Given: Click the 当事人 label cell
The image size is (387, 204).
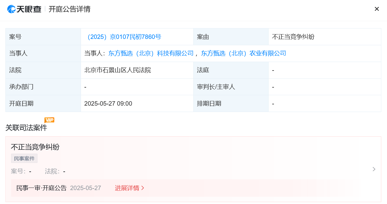Looking at the screenshot, I should click(x=43, y=53).
